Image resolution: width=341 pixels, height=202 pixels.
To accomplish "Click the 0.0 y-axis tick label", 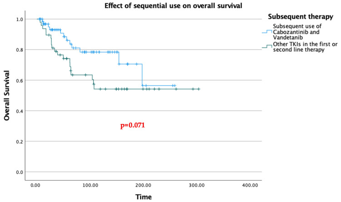I will [x=20, y=172].
